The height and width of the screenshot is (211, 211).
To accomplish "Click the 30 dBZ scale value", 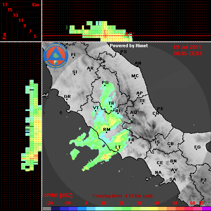I will (x=139, y=203).
